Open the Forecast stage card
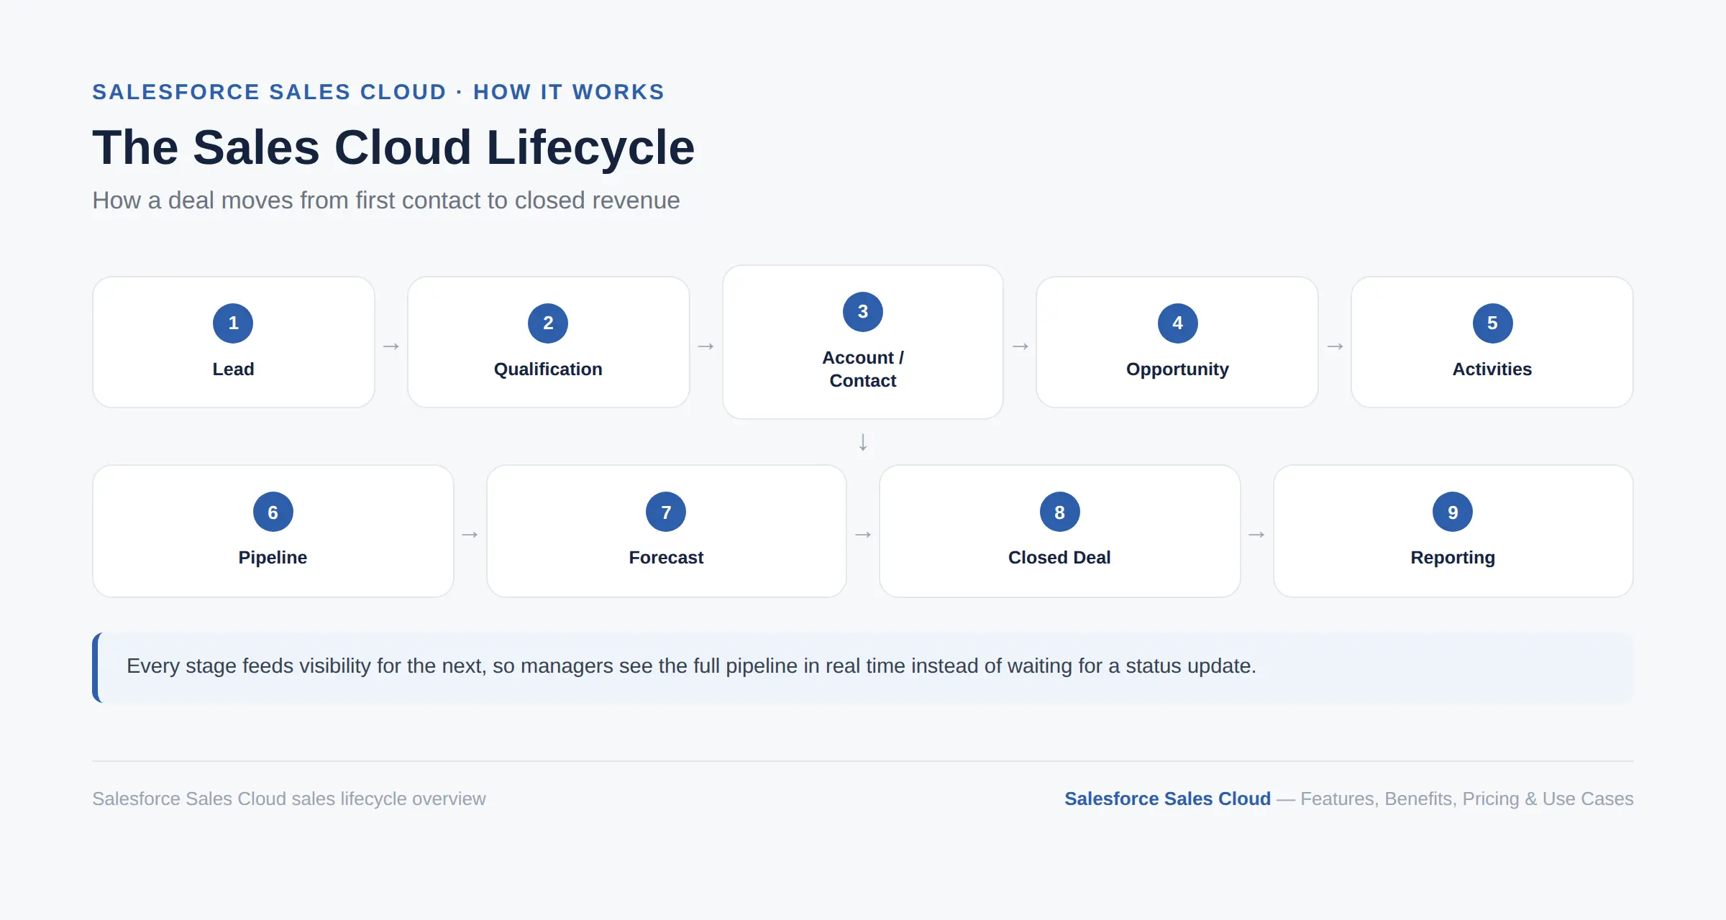Viewport: 1726px width, 920px height. (667, 531)
